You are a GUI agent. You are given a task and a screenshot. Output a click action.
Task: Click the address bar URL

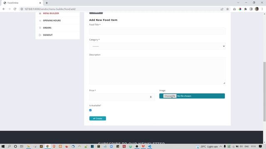click(x=50, y=9)
